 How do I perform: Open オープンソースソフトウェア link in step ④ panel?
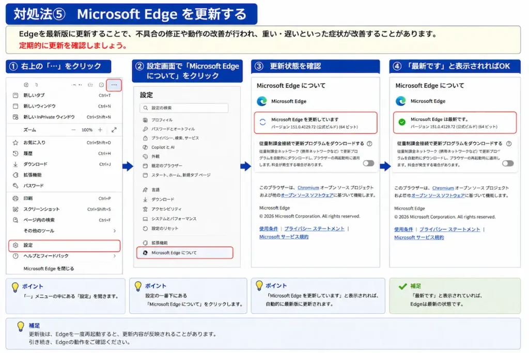coord(438,195)
